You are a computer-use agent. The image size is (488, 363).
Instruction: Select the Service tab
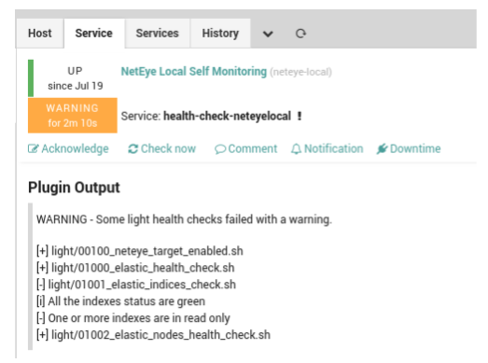(94, 34)
